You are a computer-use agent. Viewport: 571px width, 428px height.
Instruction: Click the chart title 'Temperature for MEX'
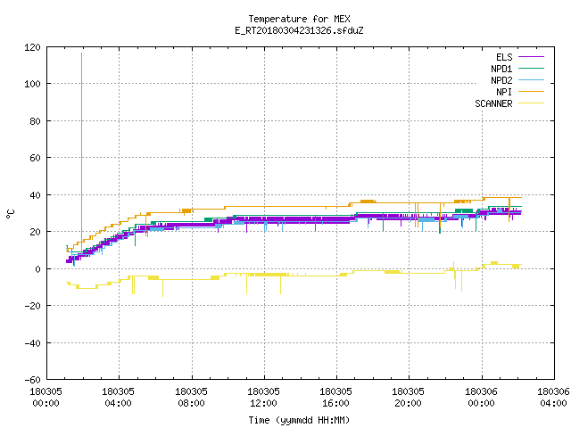click(299, 19)
